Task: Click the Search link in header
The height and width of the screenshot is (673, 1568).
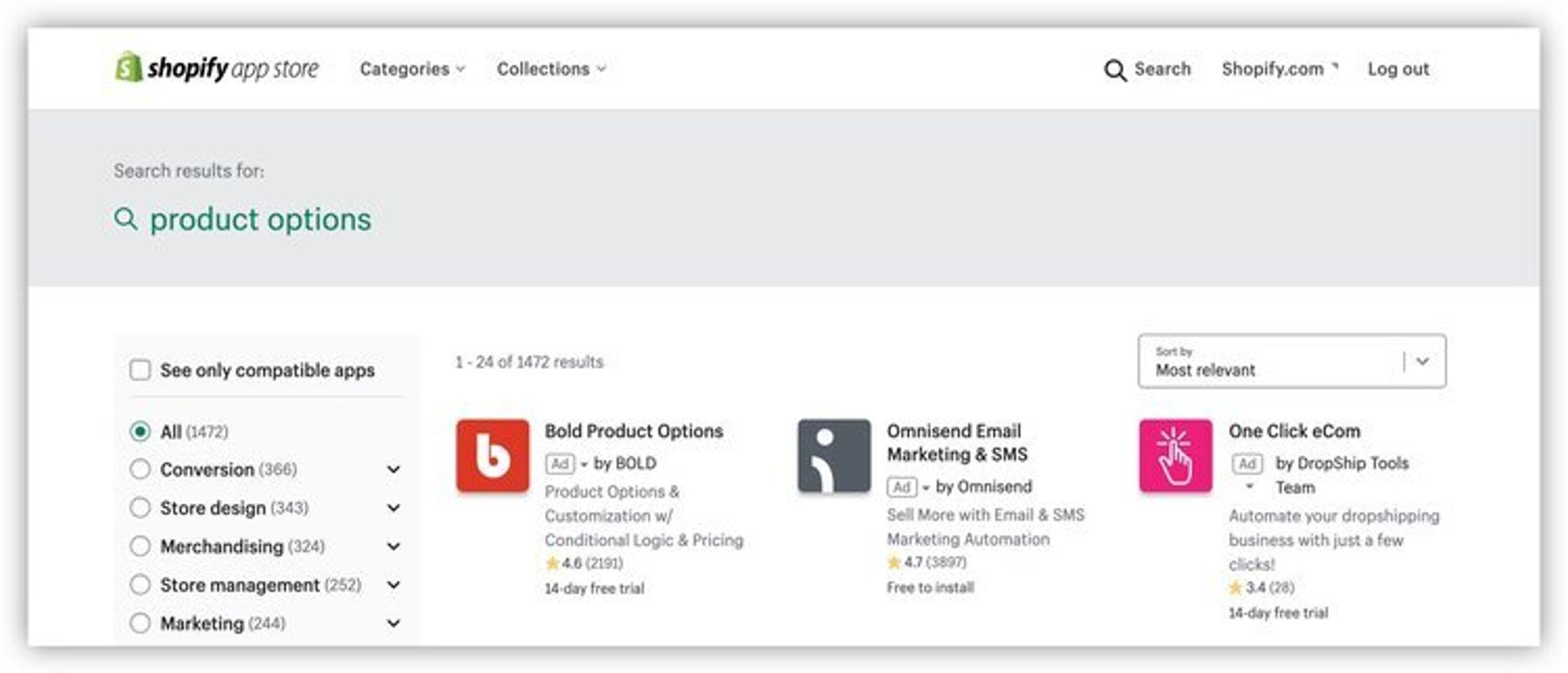Action: click(1162, 69)
